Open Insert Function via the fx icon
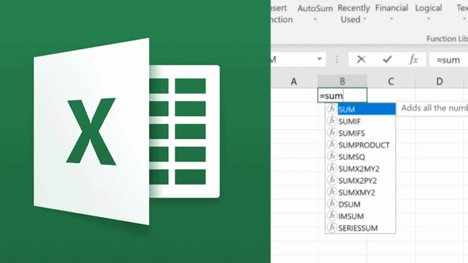This screenshot has height=263, width=468. point(413,60)
